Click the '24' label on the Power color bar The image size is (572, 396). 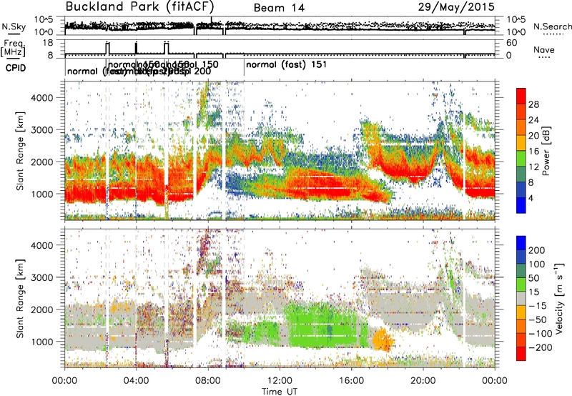coord(533,120)
